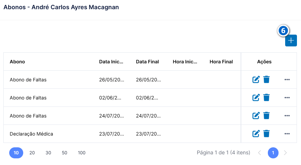This screenshot has height=165, width=301.
Task: Edit the 24/07 Abono de Faltas entry
Action: (x=256, y=116)
